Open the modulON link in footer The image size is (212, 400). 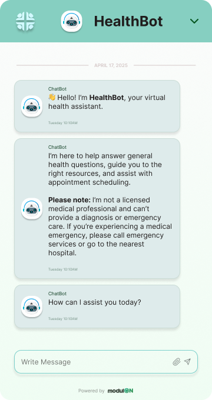tap(120, 391)
